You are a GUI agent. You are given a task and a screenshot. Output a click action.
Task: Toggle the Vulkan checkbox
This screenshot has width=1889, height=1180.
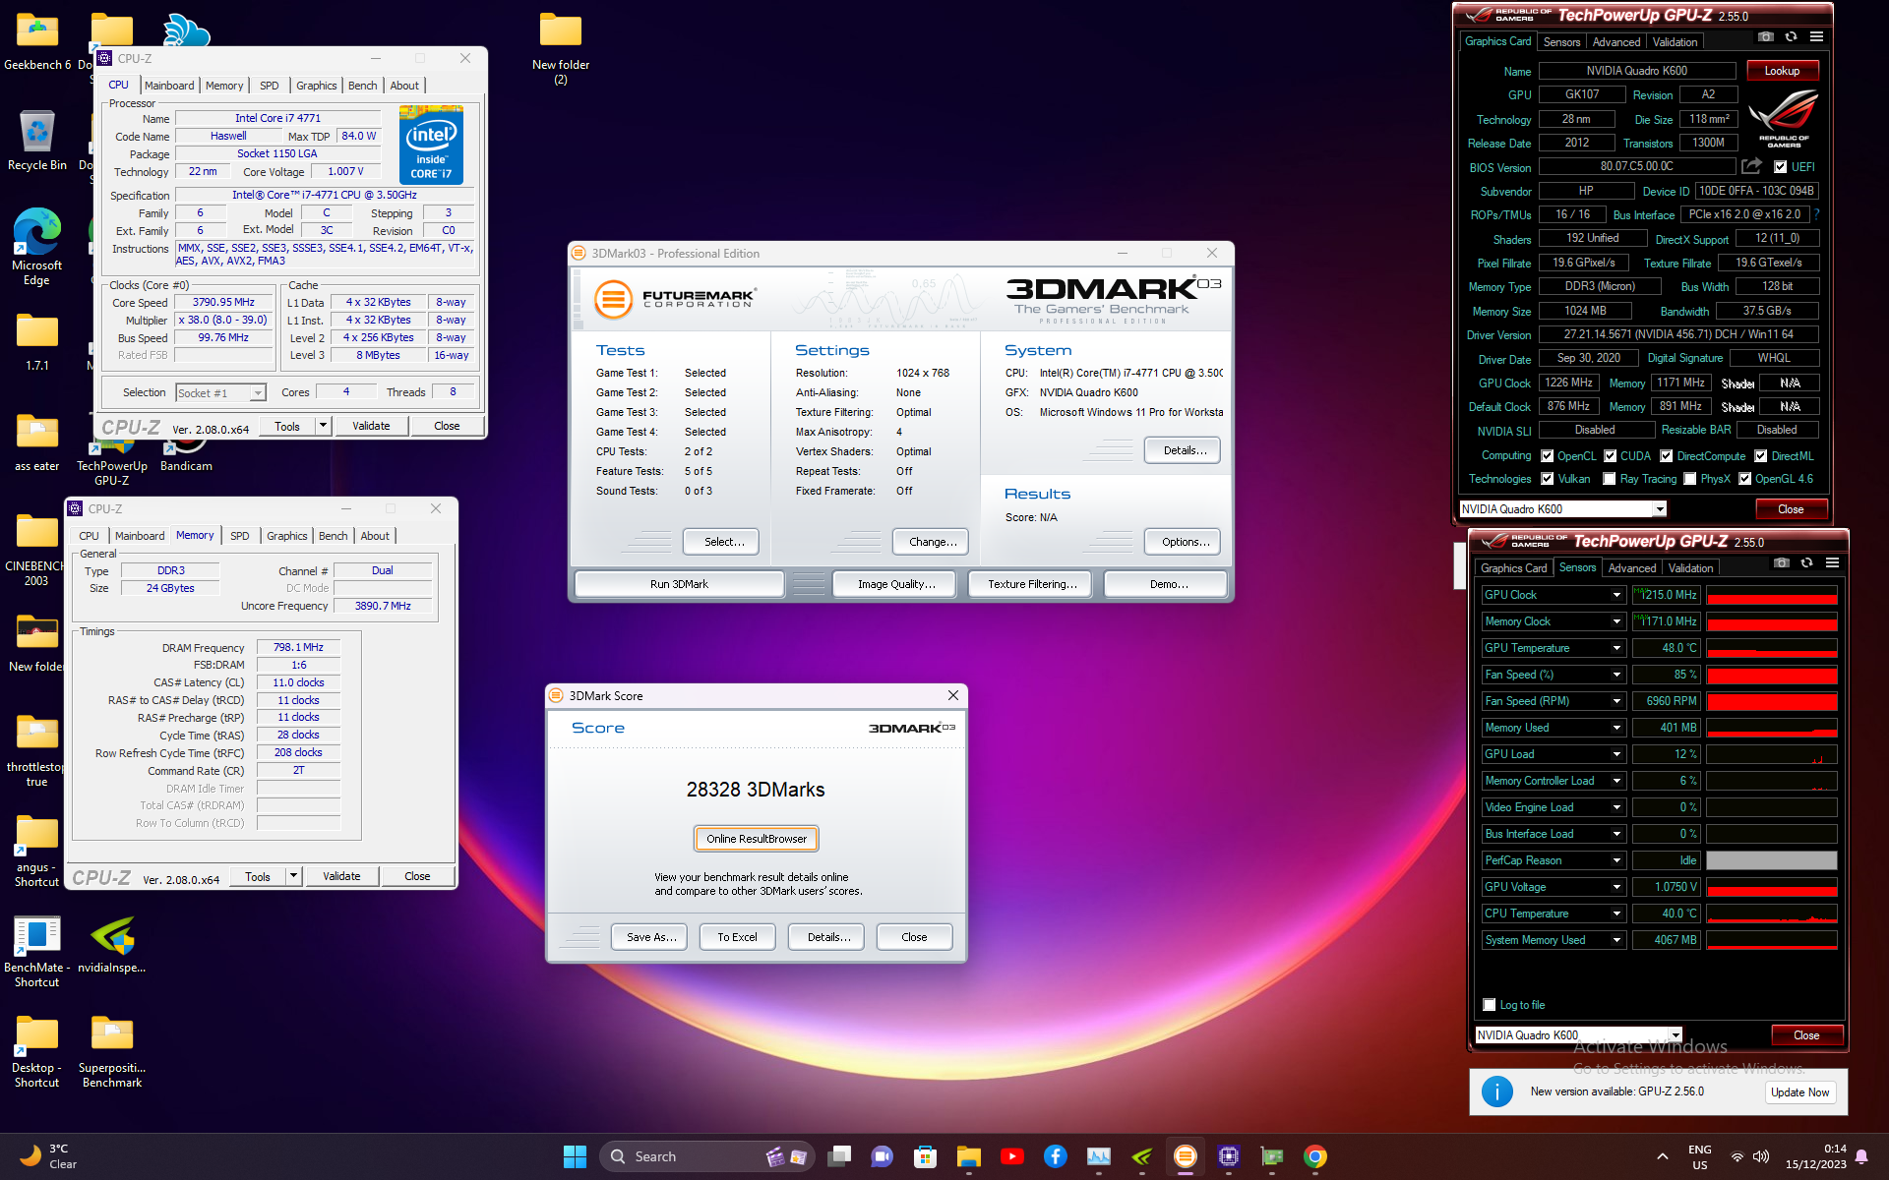1547,479
